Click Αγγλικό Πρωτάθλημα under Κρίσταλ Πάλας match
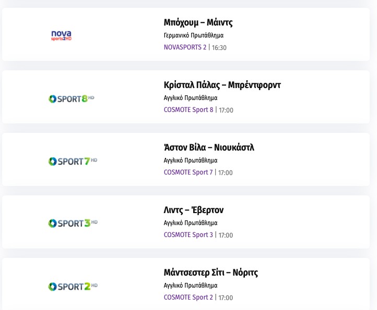Screen dimensions: 377x310 pos(190,98)
